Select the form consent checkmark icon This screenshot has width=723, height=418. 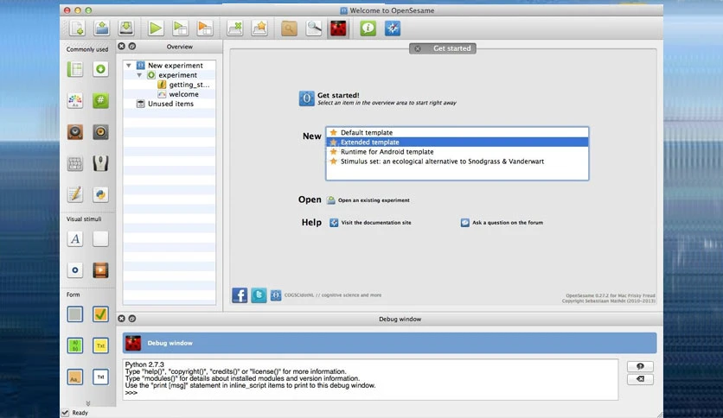100,314
